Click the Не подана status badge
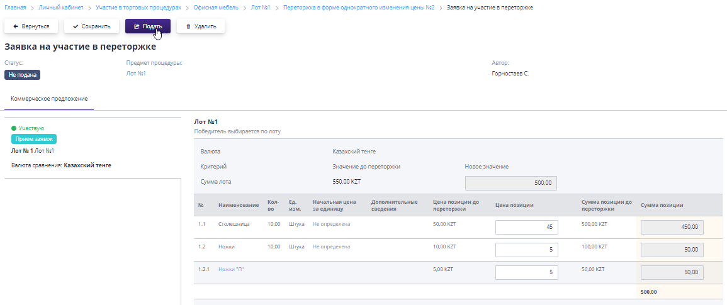Viewport: 727px width, 305px height. coord(23,75)
